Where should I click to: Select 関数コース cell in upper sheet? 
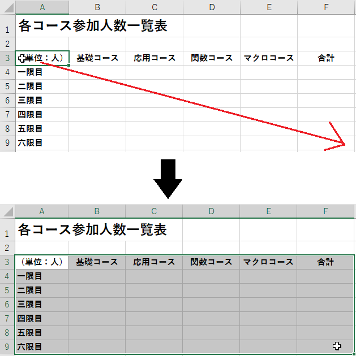(x=212, y=58)
